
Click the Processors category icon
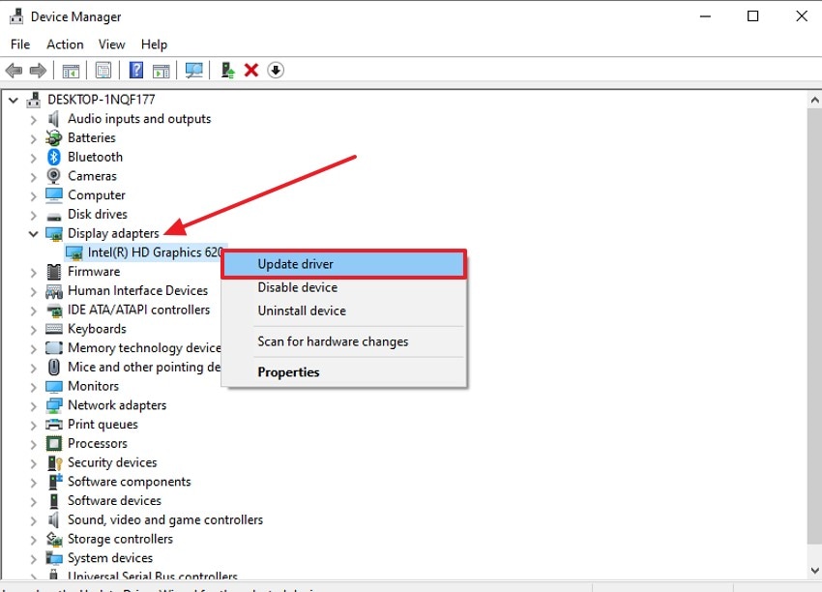tap(53, 444)
